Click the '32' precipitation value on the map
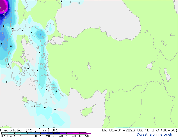Viewport: 178px width, 137px height. (6, 8)
